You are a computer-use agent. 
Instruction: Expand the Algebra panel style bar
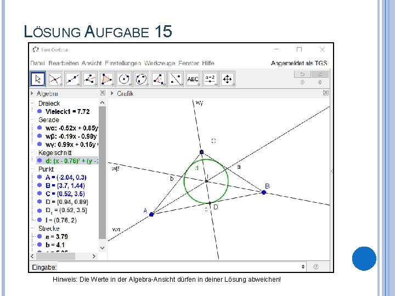coord(32,93)
